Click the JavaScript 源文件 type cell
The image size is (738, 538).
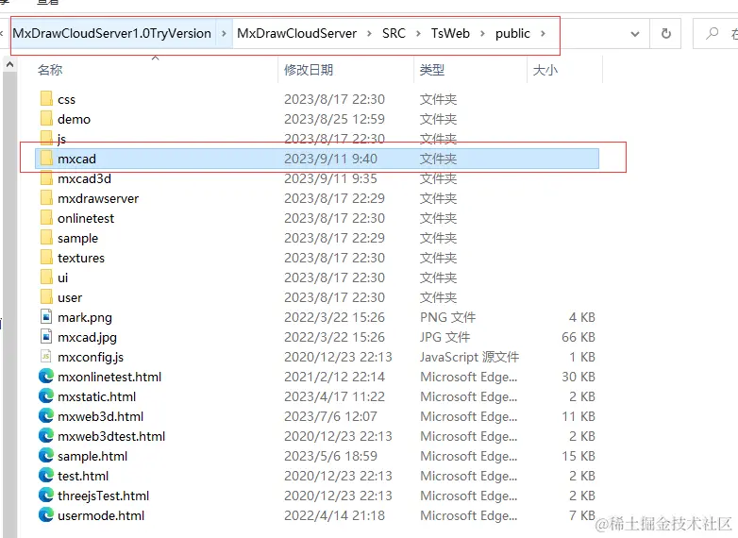point(469,358)
